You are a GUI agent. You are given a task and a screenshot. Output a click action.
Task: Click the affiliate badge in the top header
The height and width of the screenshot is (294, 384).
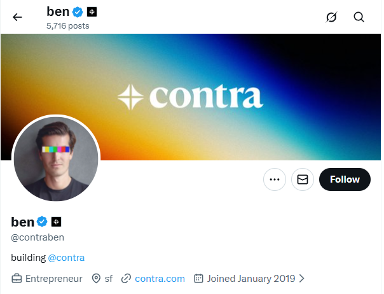(92, 11)
